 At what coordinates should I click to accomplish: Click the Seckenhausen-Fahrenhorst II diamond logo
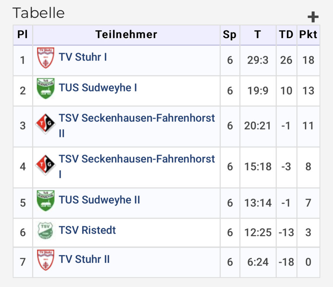pyautogui.click(x=46, y=124)
